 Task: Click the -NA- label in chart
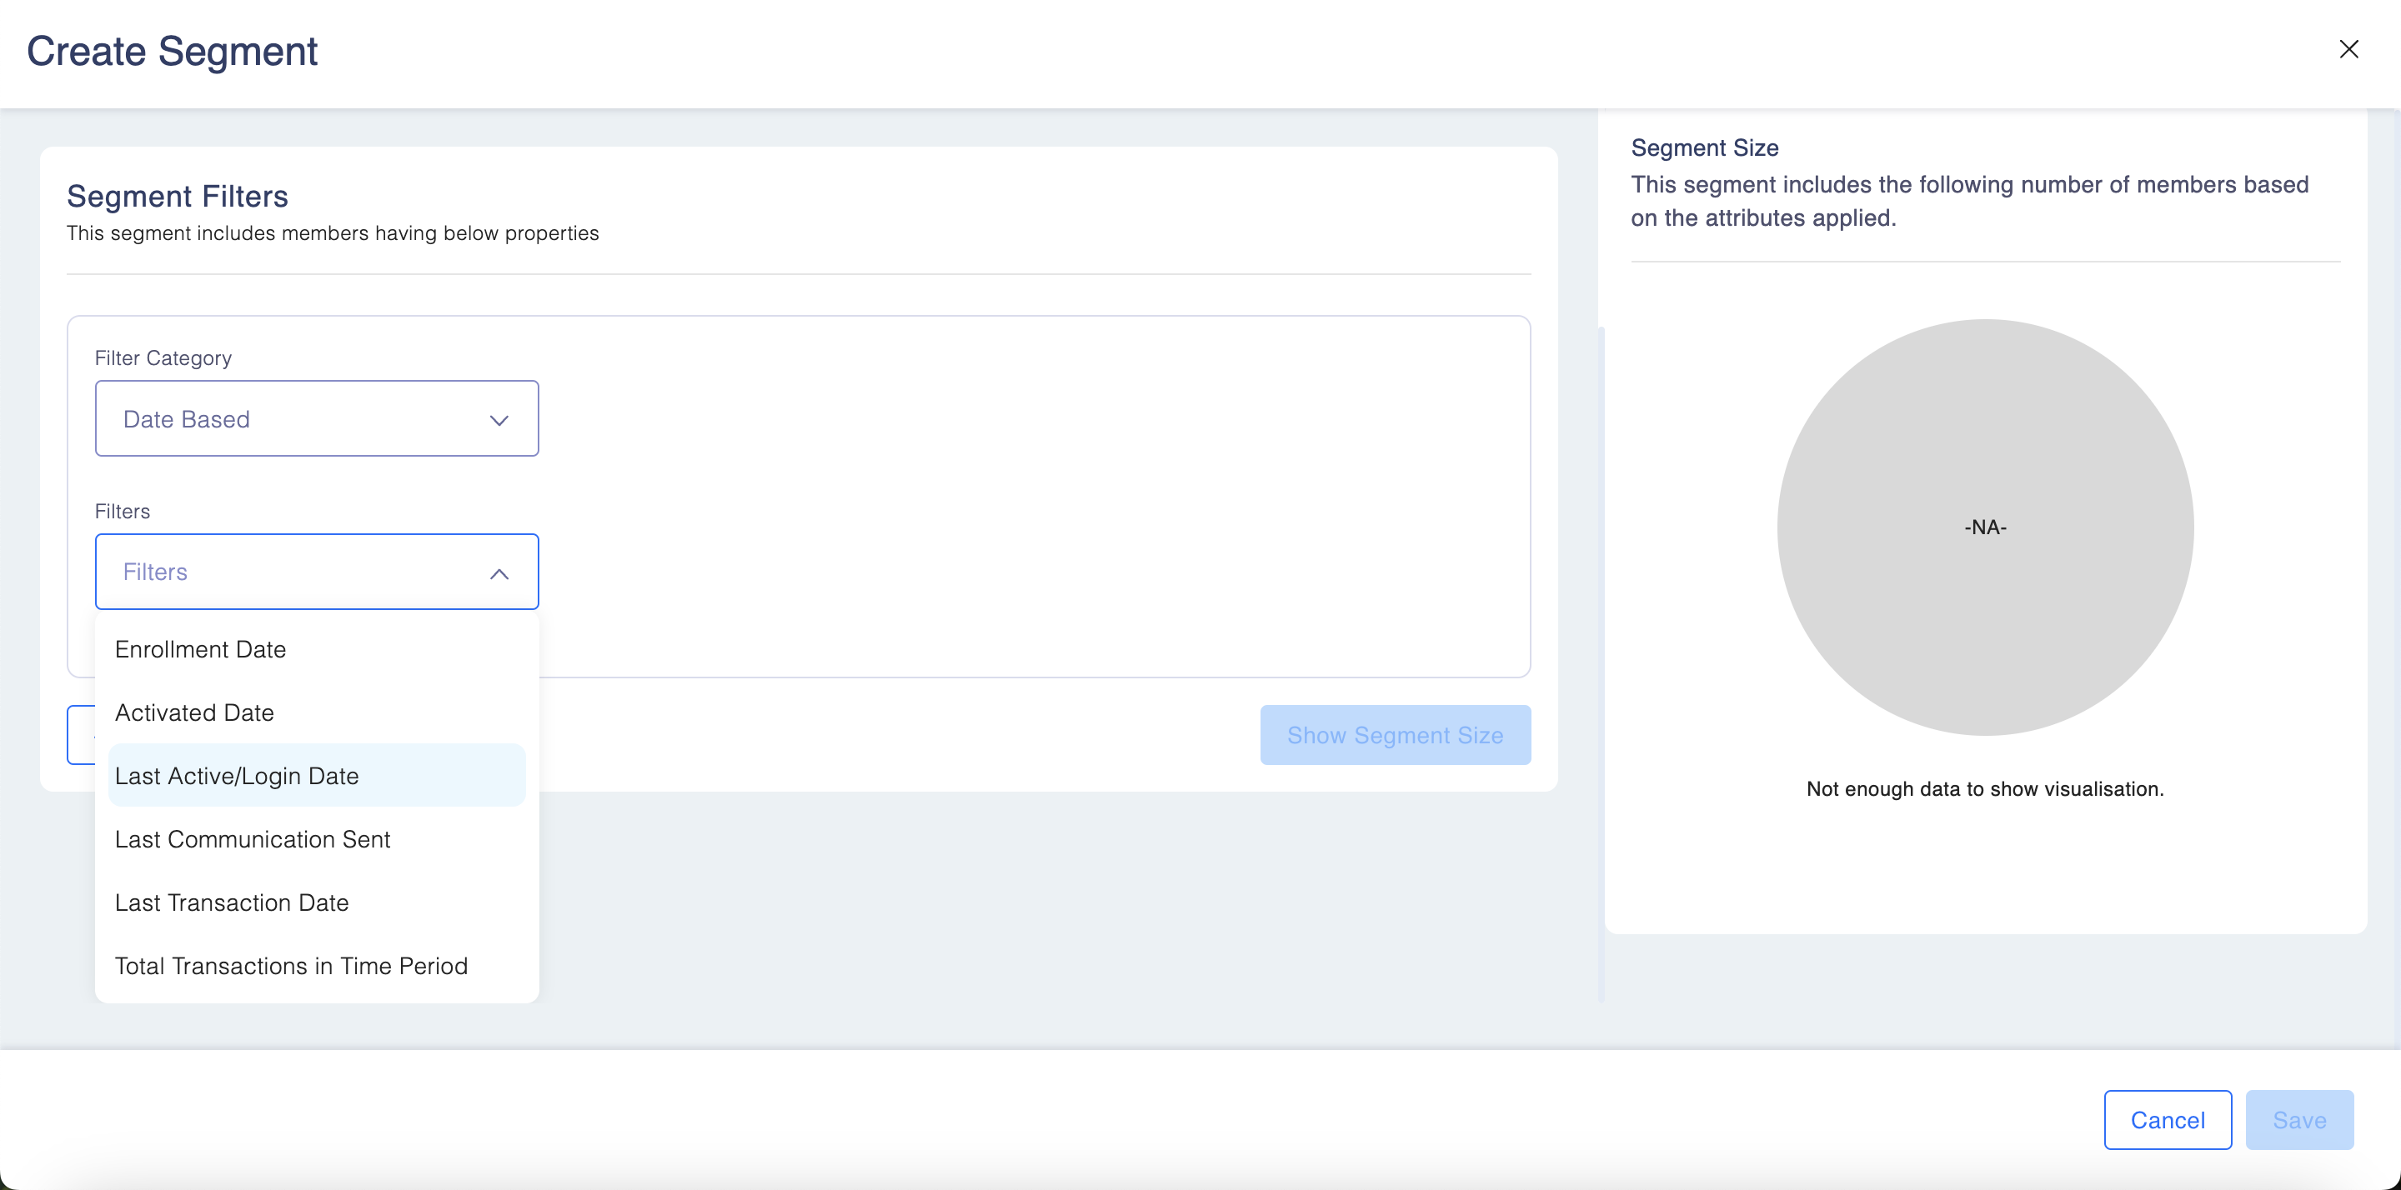point(1984,527)
